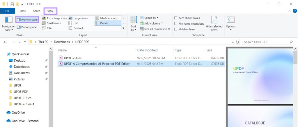The height and width of the screenshot is (127, 298).
Task: Select Details layout
Action: 108,23
